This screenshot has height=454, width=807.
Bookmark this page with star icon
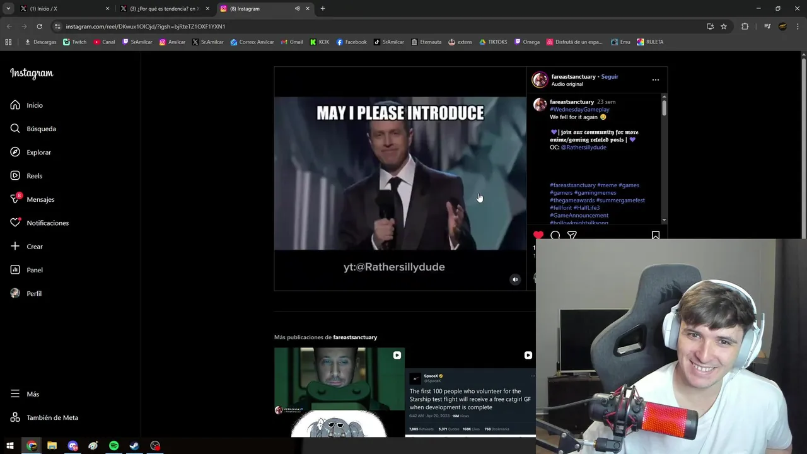tap(724, 26)
